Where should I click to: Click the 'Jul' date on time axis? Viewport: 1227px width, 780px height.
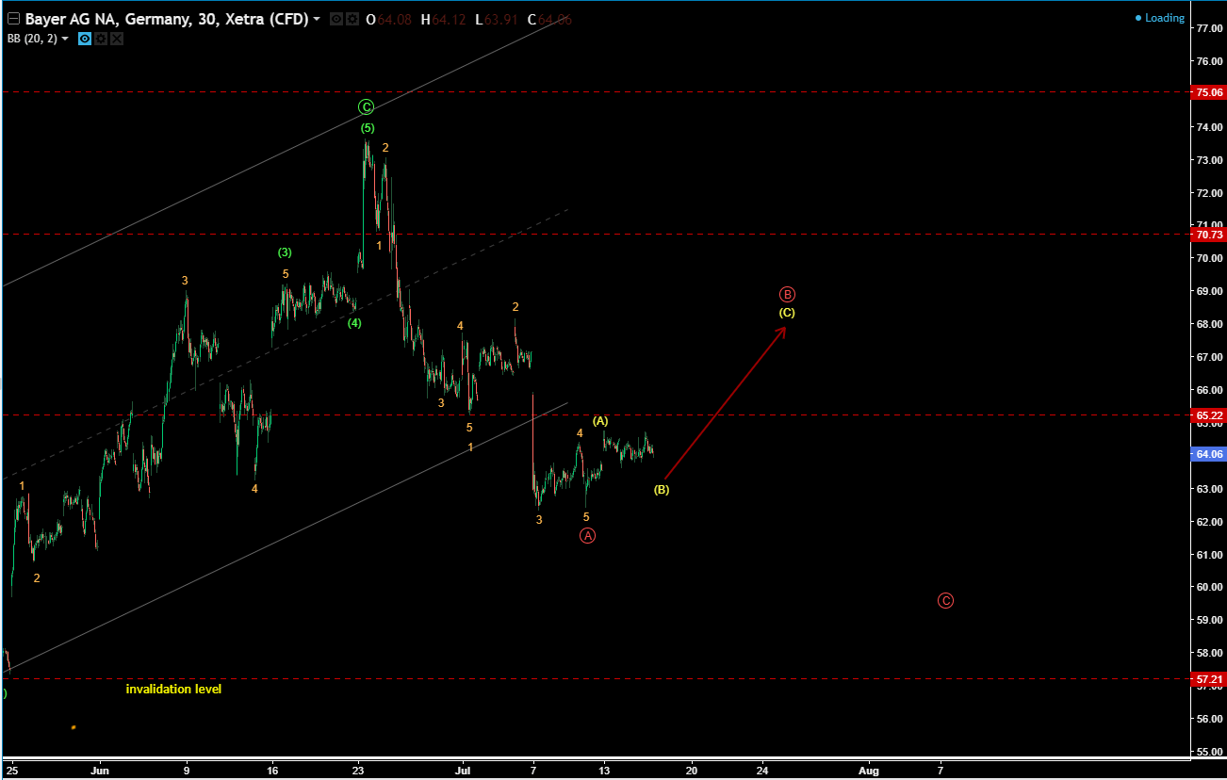(463, 770)
